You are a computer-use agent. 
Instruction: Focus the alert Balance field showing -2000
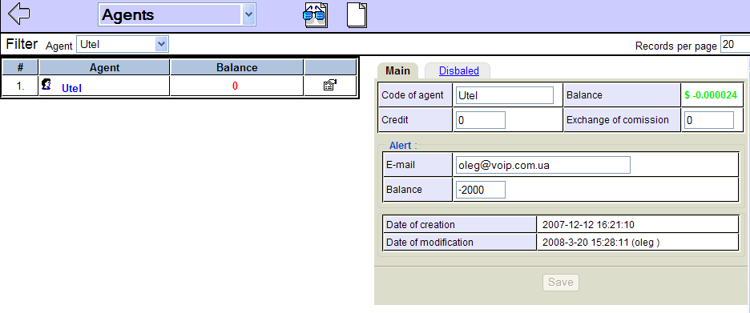(x=481, y=190)
